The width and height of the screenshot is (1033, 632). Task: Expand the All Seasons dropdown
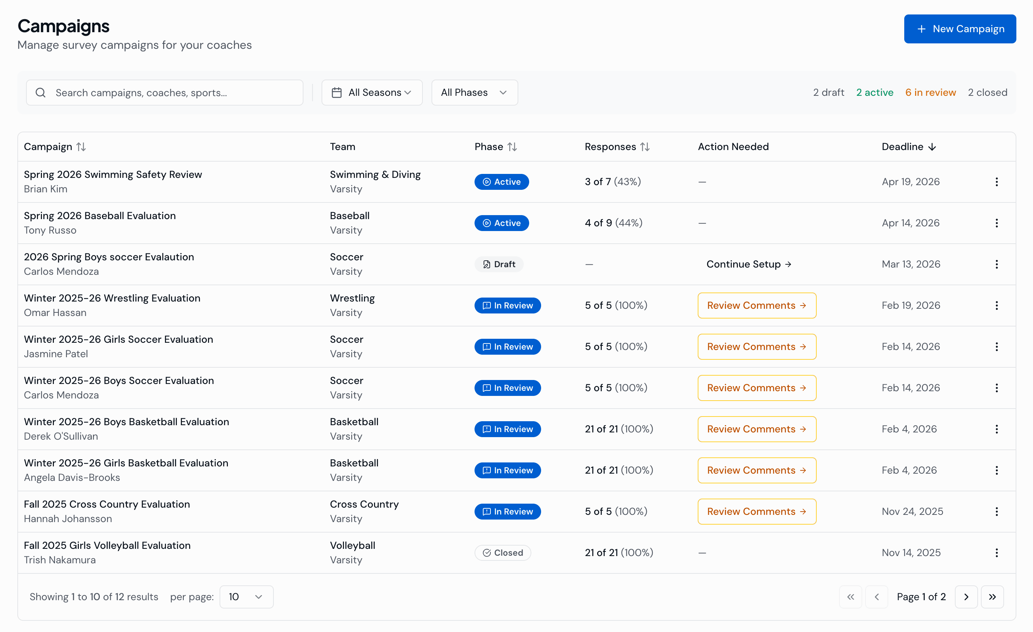371,93
